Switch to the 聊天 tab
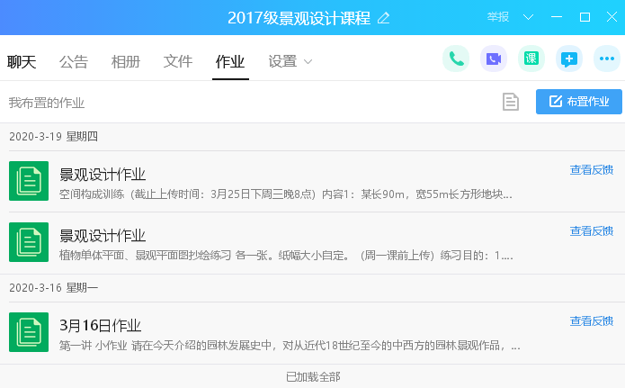This screenshot has width=625, height=388. [22, 62]
